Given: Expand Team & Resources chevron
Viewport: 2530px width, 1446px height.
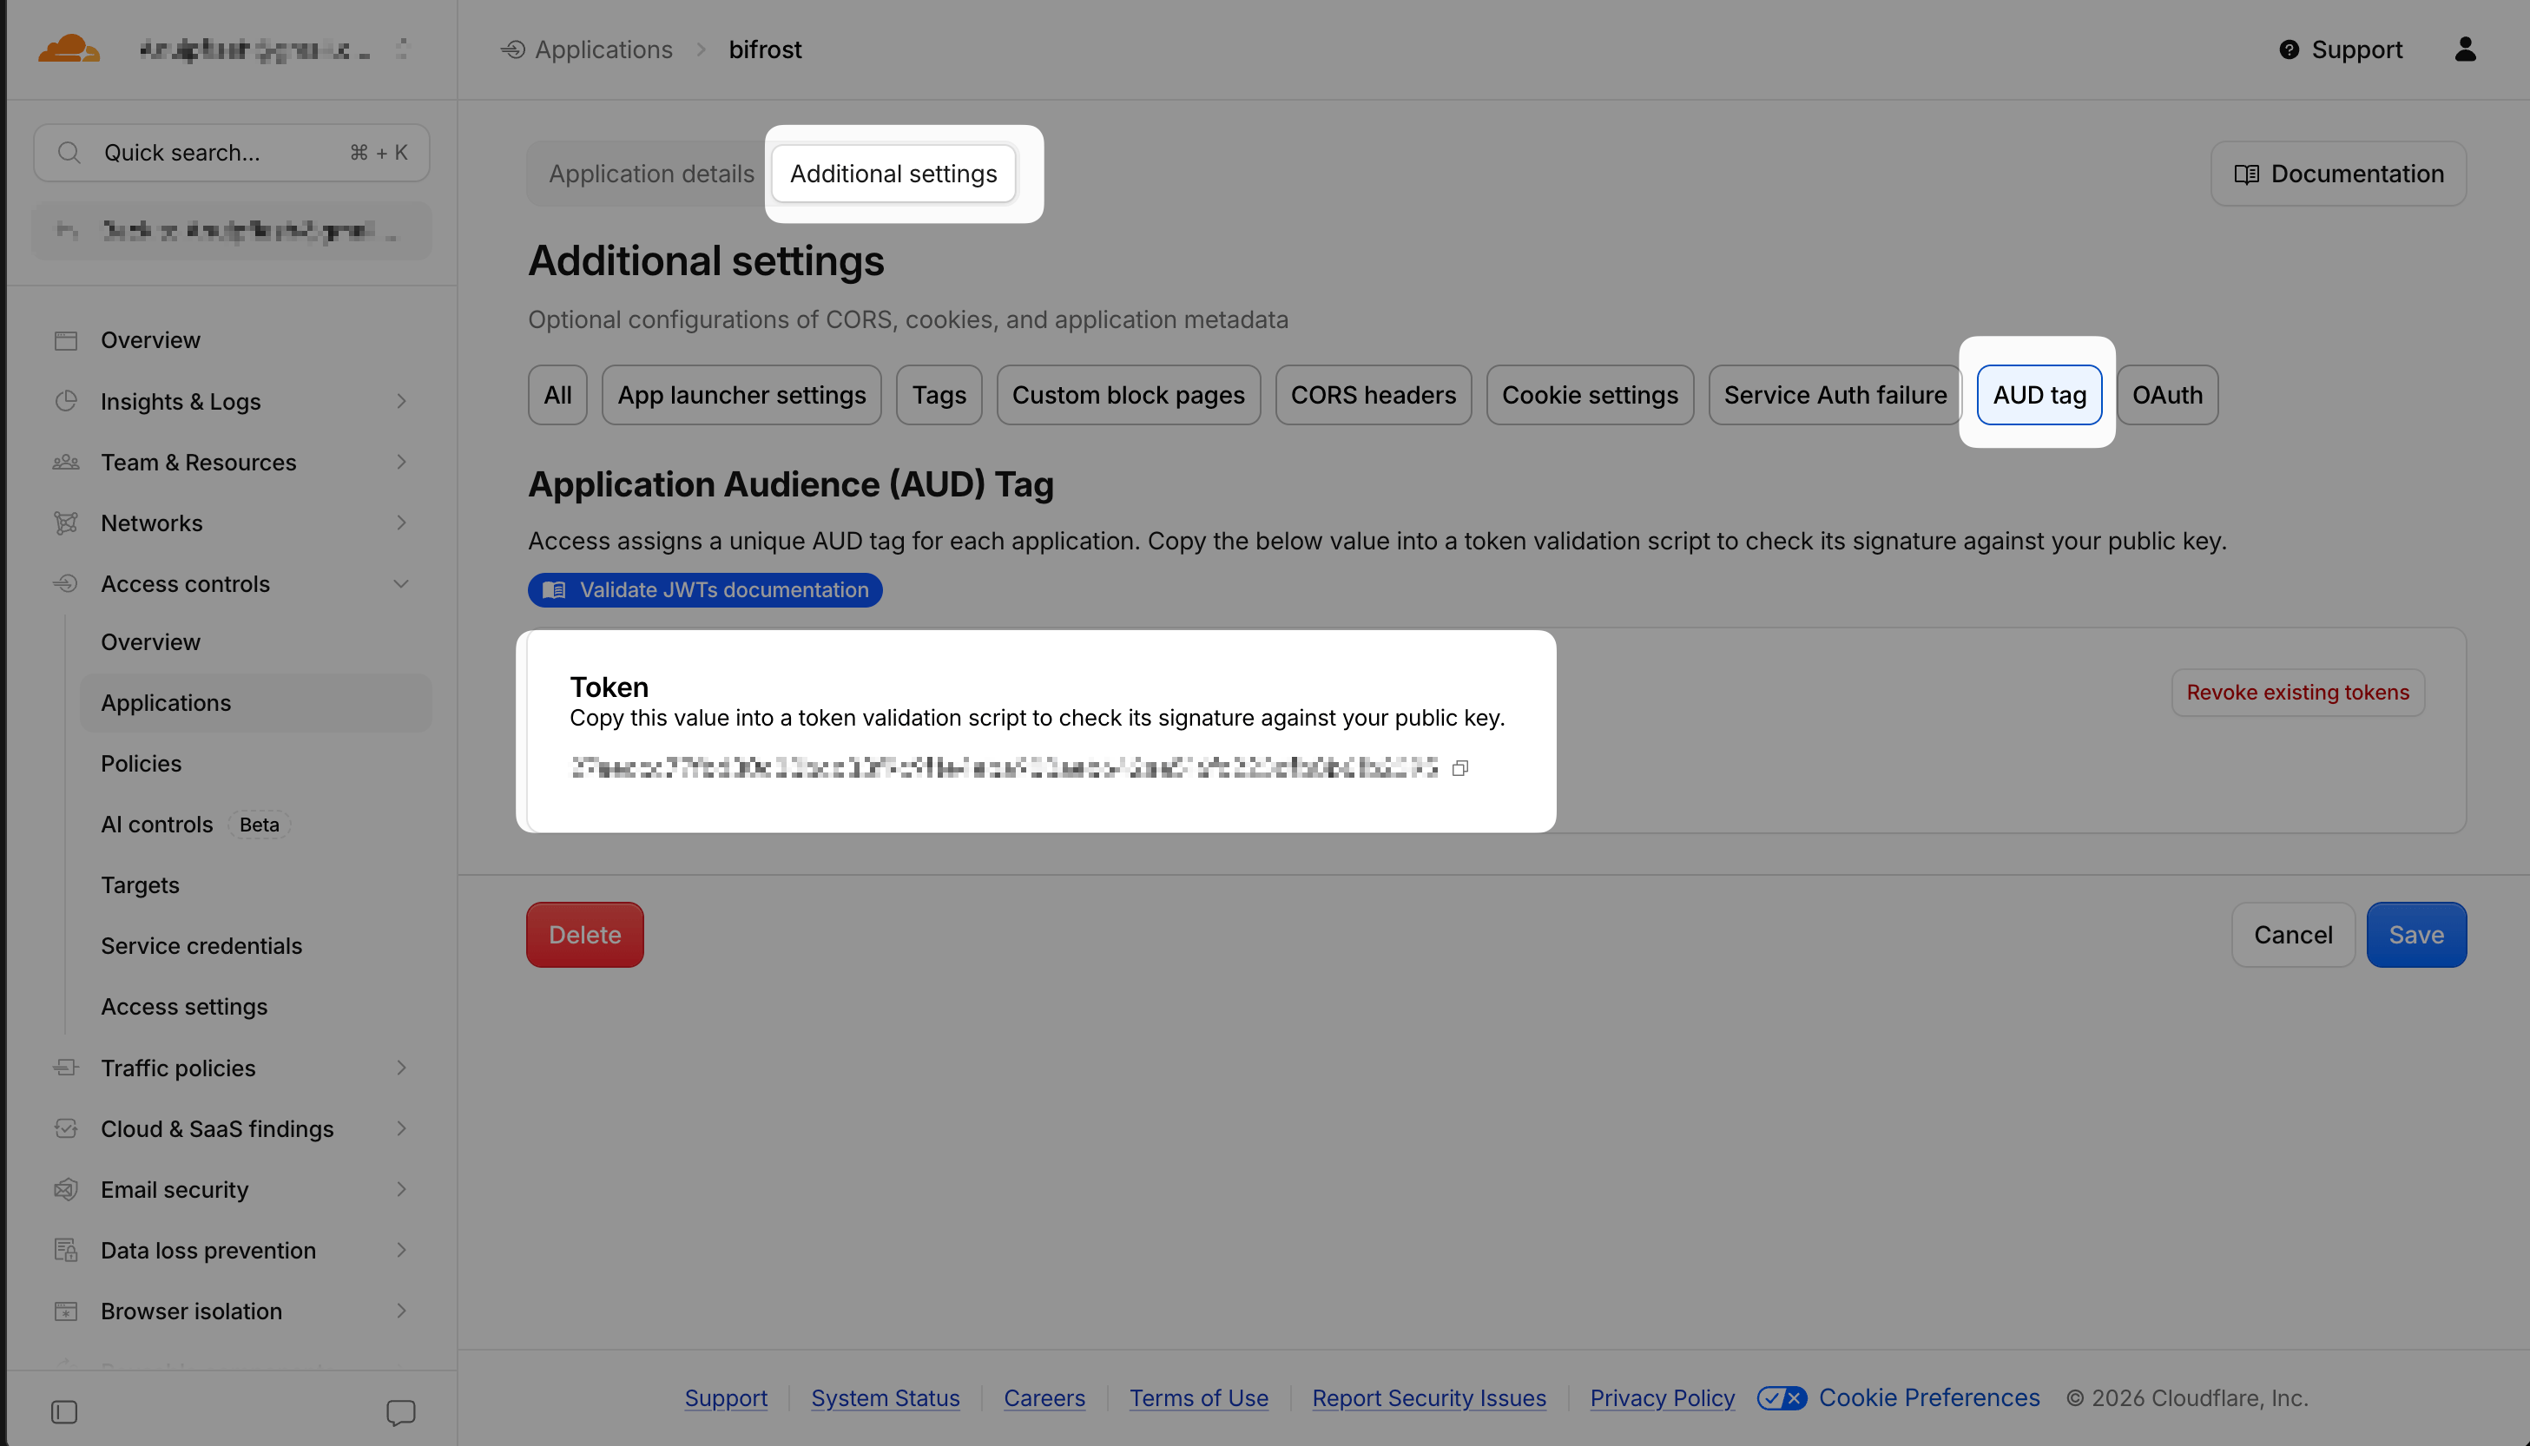Looking at the screenshot, I should tap(401, 462).
